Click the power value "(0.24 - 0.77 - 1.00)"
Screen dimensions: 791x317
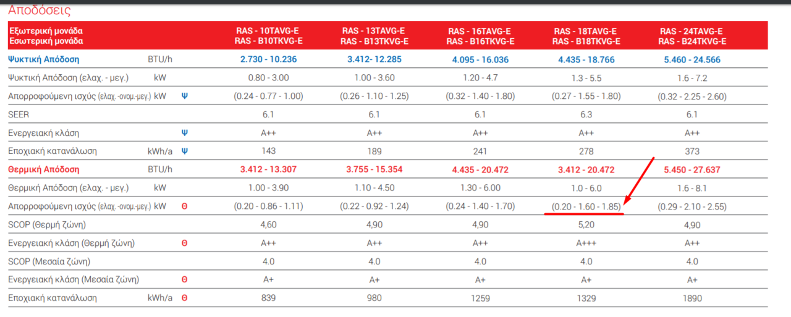click(x=268, y=96)
